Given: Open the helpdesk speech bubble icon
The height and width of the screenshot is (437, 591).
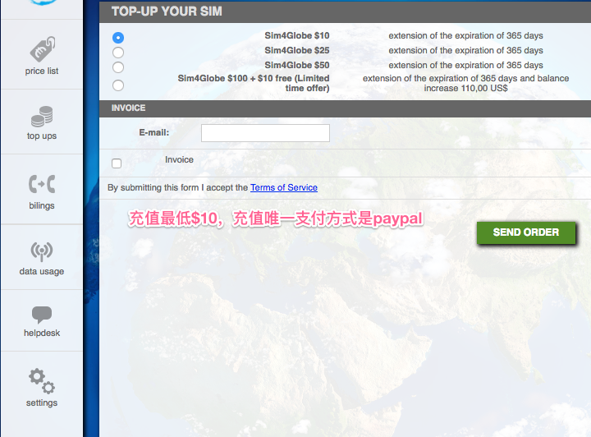Looking at the screenshot, I should tap(42, 315).
